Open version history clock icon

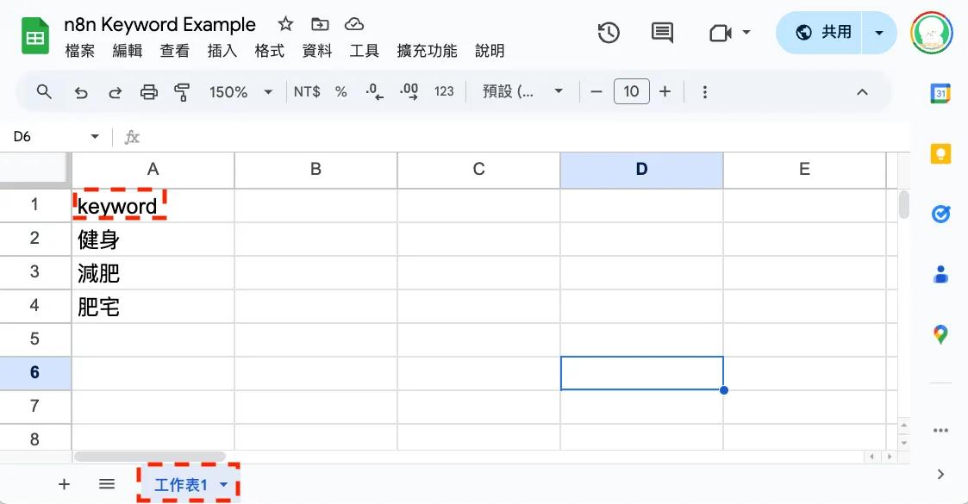point(608,33)
